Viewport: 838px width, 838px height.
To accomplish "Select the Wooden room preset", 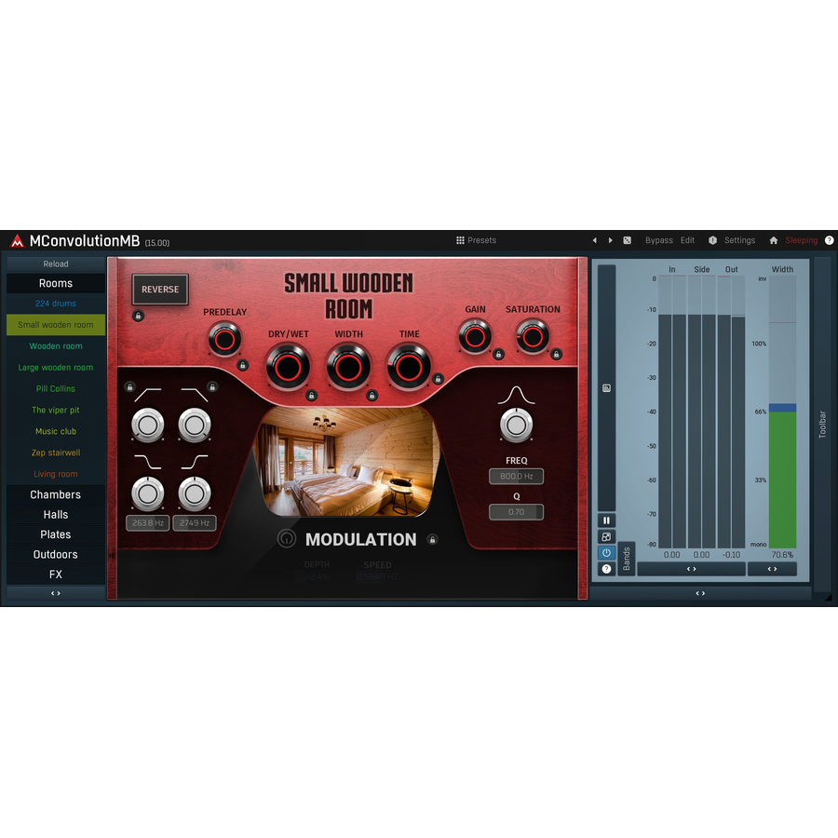I will (x=56, y=346).
